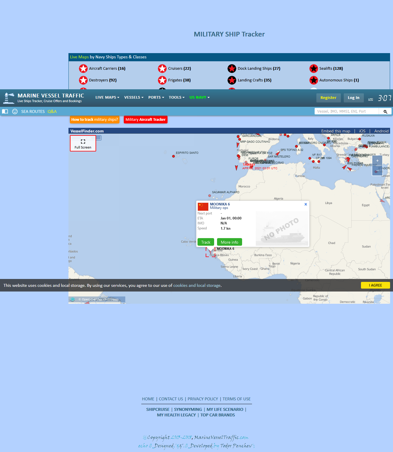Expand the TOOLS dropdown menu

[177, 97]
